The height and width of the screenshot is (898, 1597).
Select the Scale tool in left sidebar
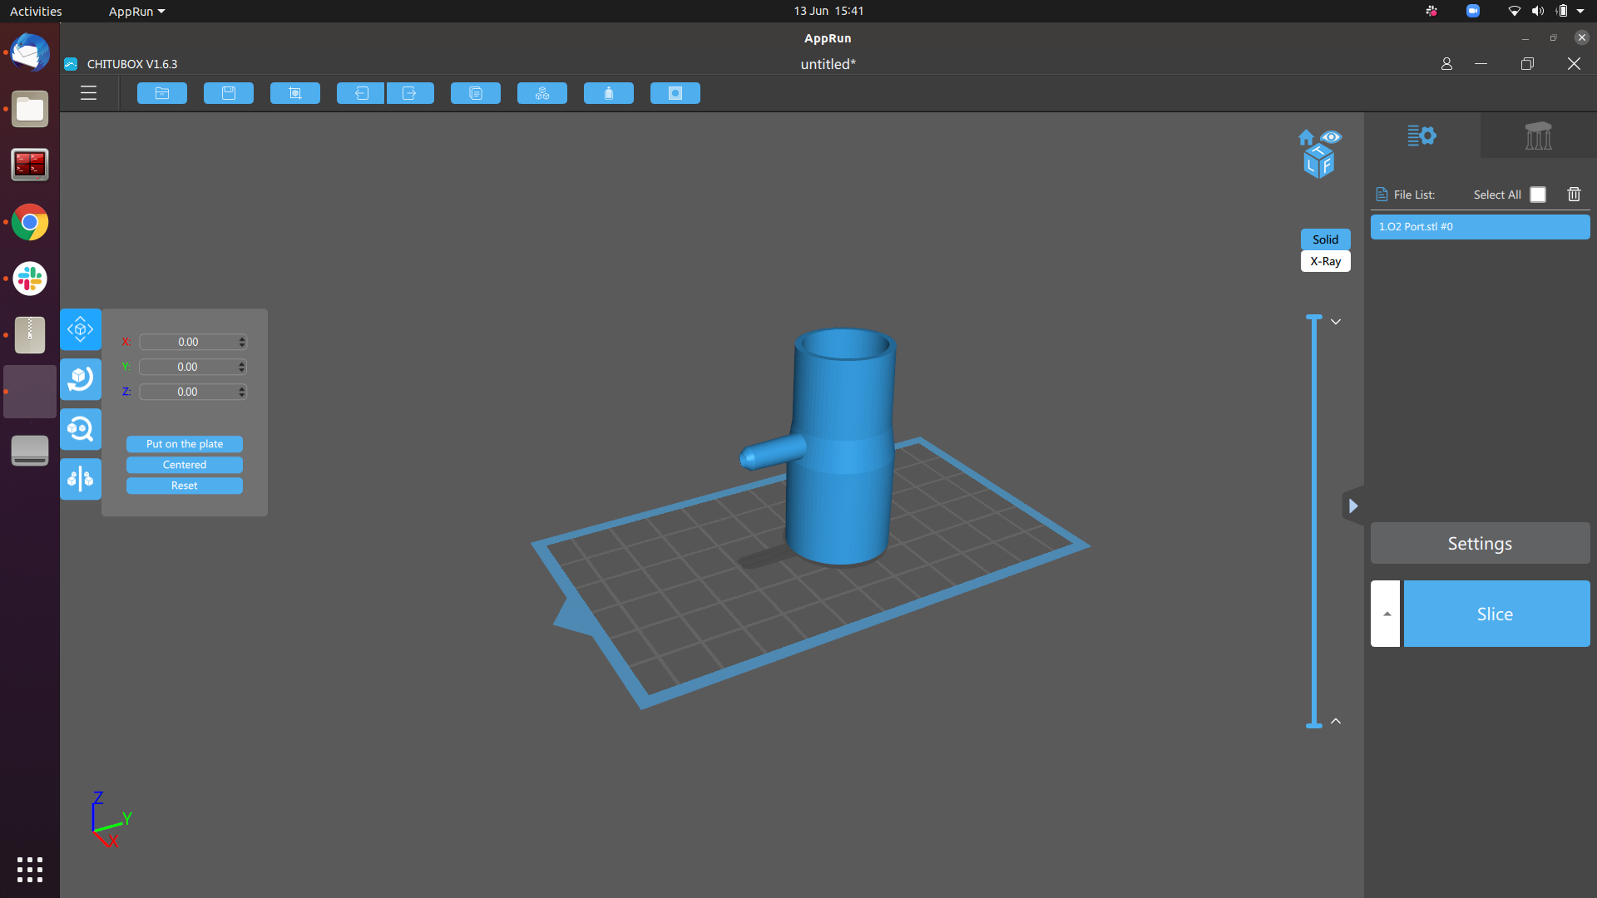coord(81,429)
